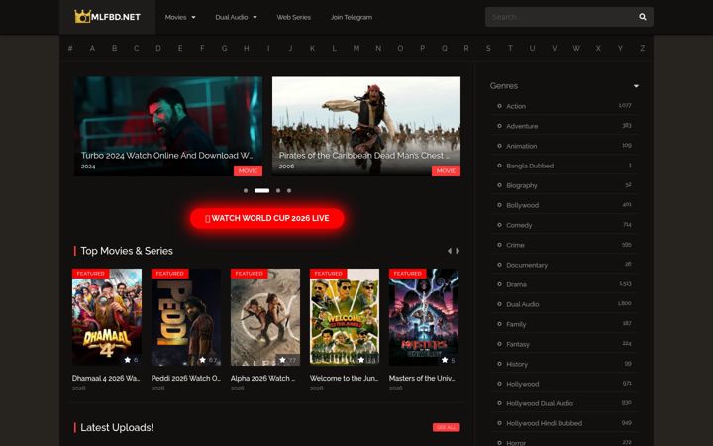713x446 pixels.
Task: Collapse the Genres sidebar with the caret
Action: 636,86
